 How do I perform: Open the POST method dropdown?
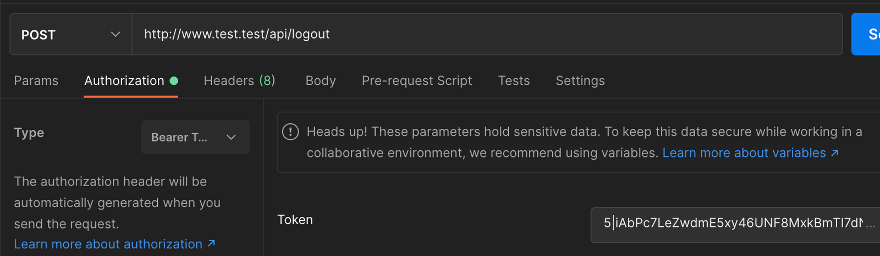[x=71, y=34]
